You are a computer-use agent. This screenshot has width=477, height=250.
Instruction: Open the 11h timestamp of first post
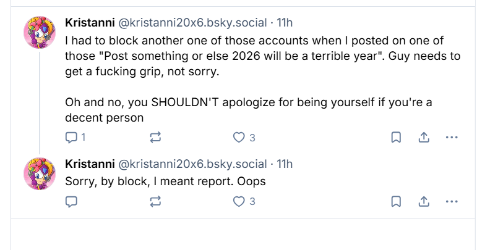[x=285, y=23]
